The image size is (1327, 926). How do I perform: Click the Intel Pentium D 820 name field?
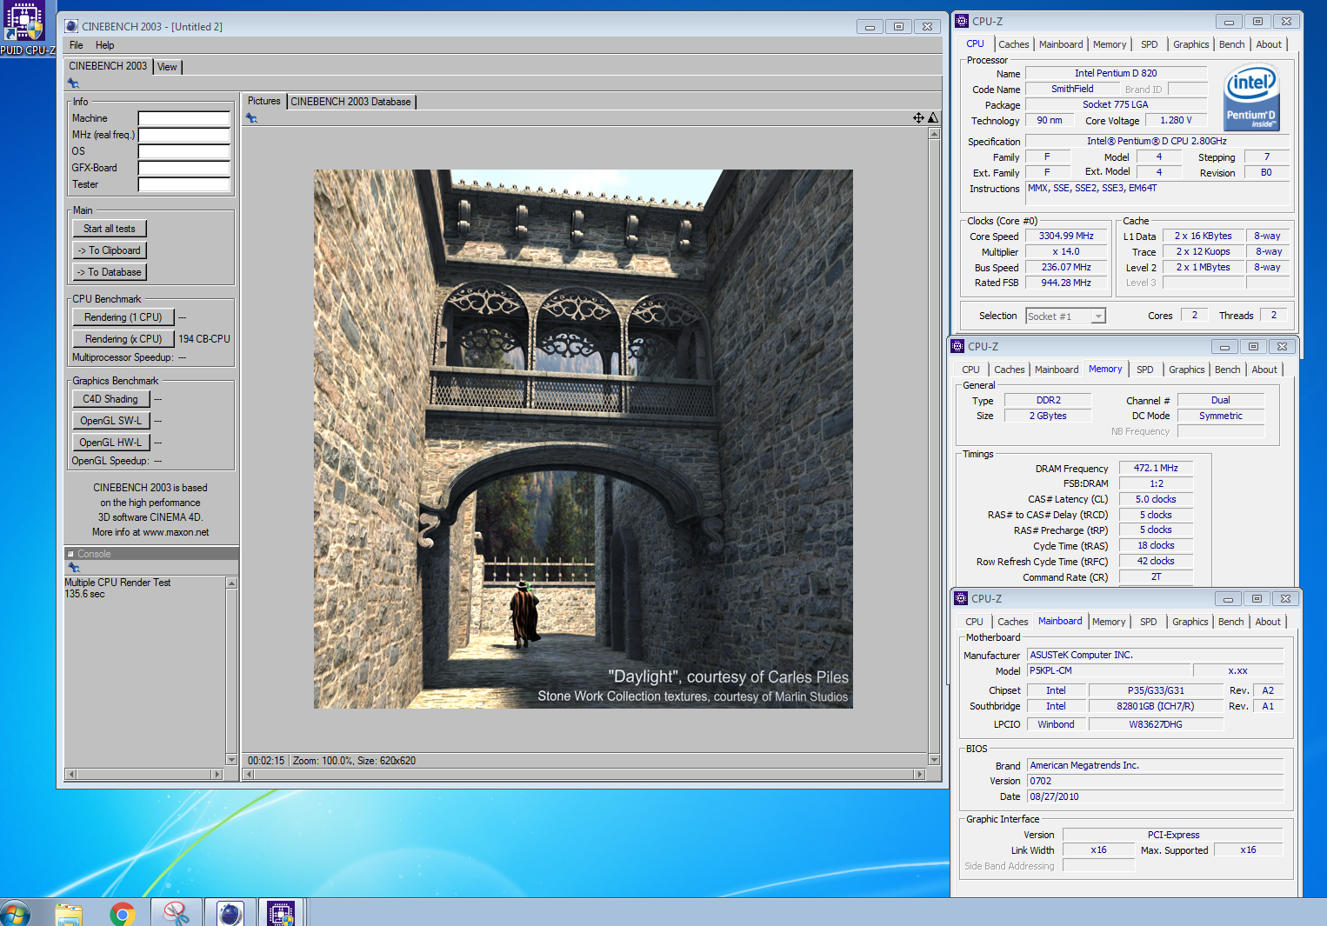pos(1116,73)
